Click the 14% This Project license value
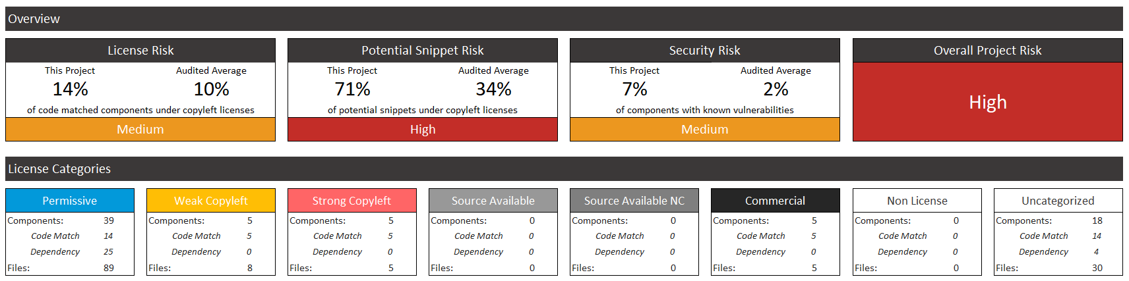1129x281 pixels. (x=71, y=89)
